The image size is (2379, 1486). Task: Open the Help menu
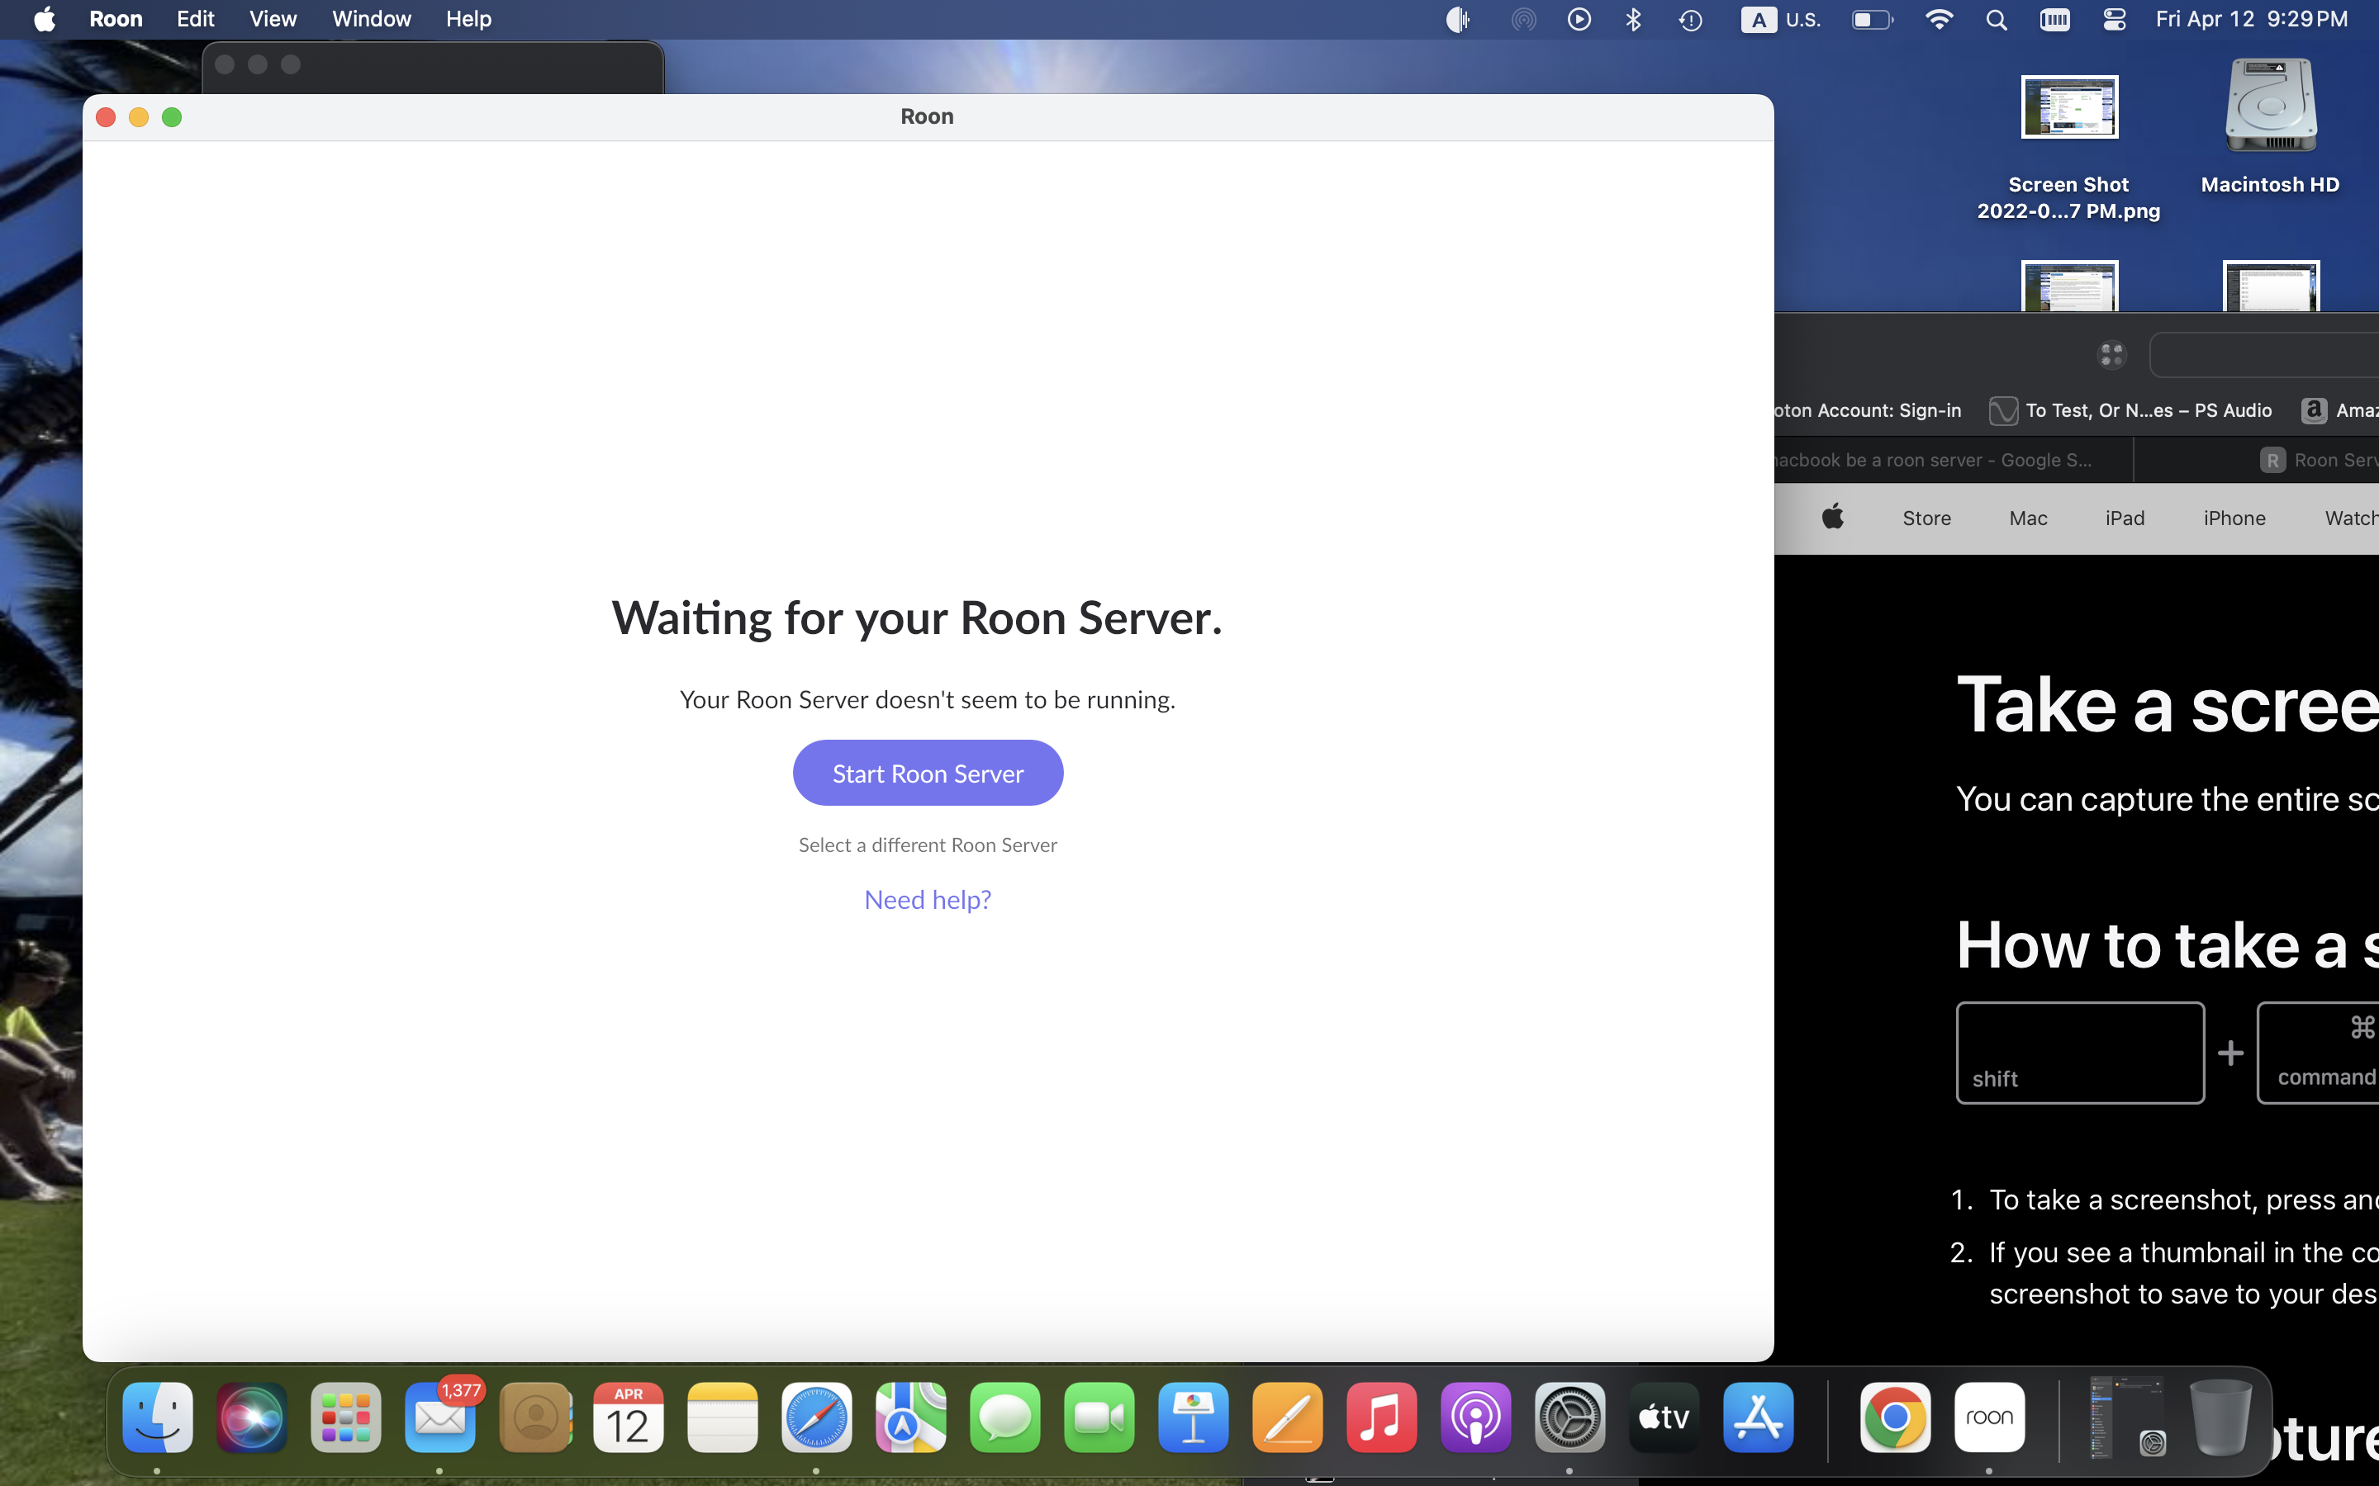pyautogui.click(x=468, y=19)
